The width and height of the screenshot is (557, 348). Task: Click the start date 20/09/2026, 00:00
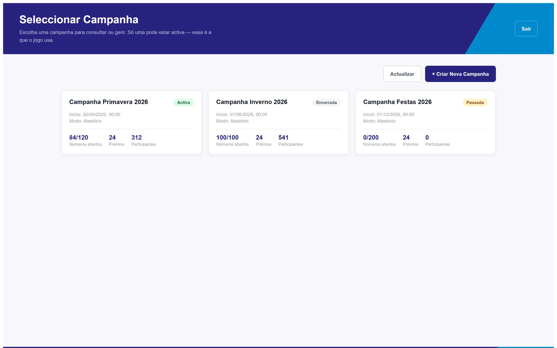tap(101, 114)
